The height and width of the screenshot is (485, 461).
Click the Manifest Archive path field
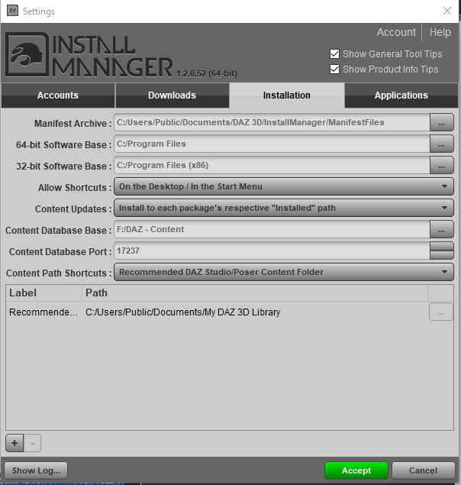click(x=272, y=122)
